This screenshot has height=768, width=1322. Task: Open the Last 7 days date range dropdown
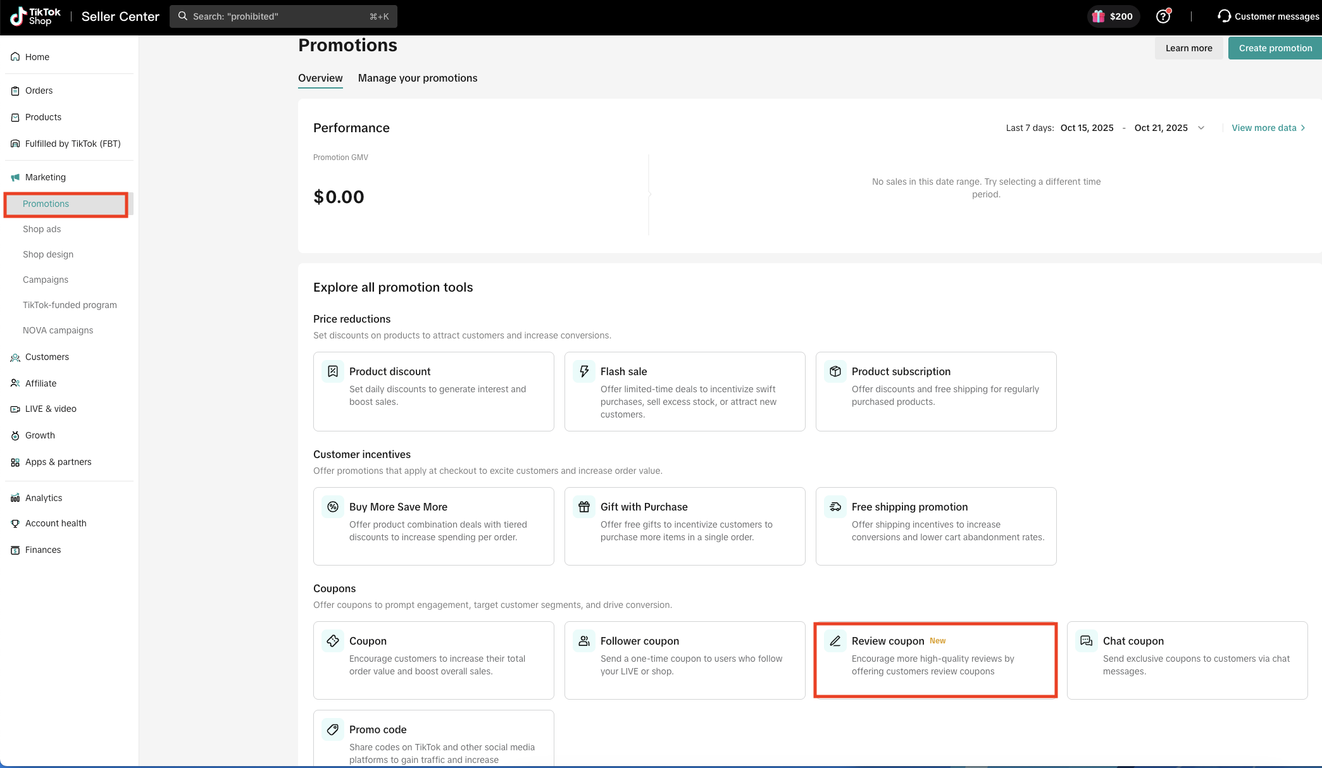1200,128
